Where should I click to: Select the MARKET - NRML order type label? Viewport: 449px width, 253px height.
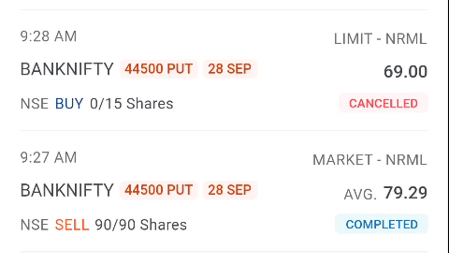[369, 160]
